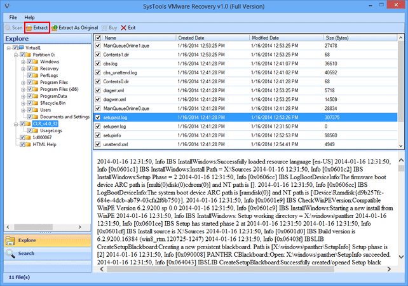Expand the Windows folder node
Screen dimensions: 408x286
pyautogui.click(x=24, y=62)
